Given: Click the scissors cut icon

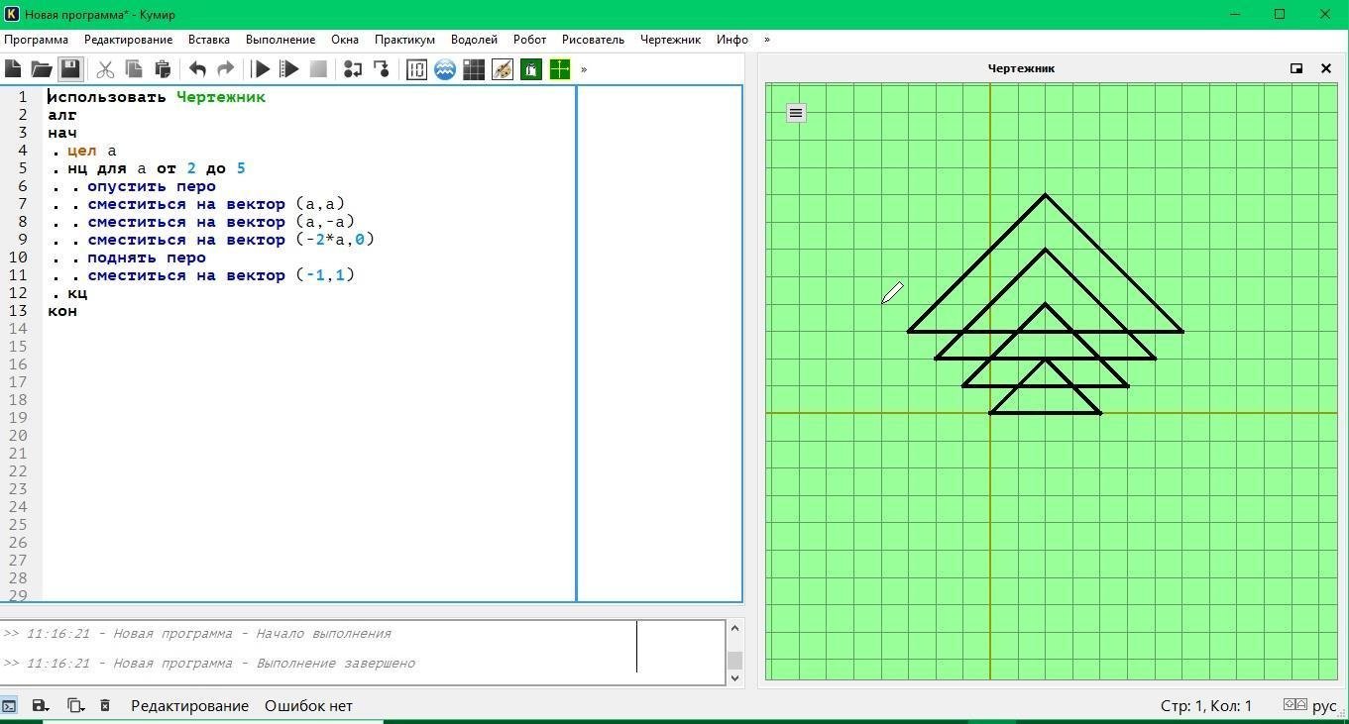Looking at the screenshot, I should pyautogui.click(x=105, y=69).
